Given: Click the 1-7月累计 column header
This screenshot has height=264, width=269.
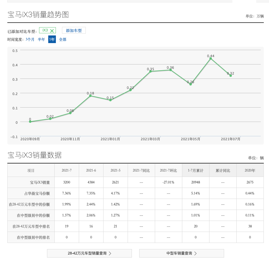Looking at the screenshot, I should (x=196, y=170).
